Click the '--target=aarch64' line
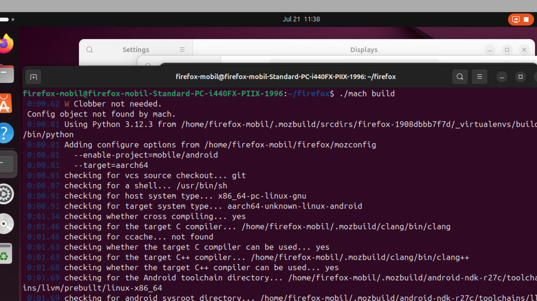Screen dimensions: 537x301 [111, 165]
